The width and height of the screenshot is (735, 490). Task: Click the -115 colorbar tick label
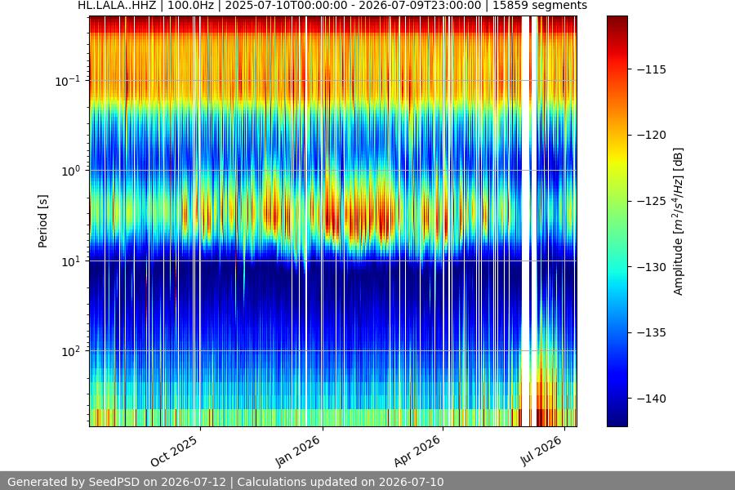[652, 69]
